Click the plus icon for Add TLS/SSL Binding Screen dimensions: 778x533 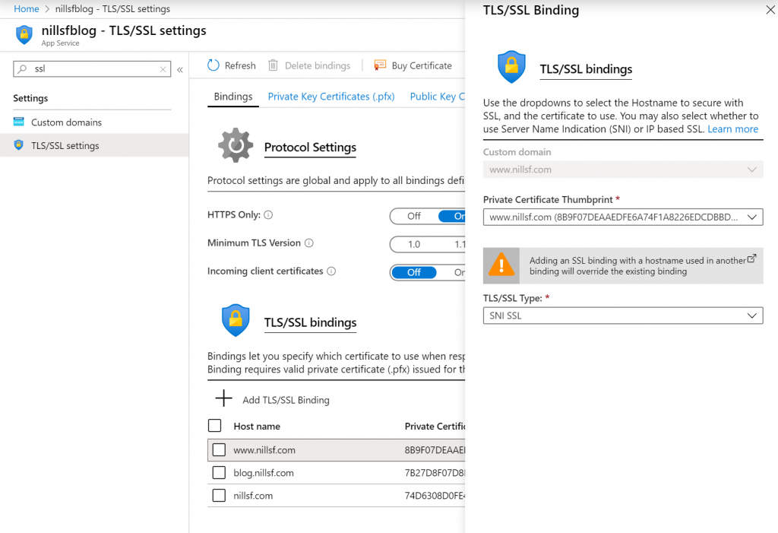pyautogui.click(x=224, y=398)
